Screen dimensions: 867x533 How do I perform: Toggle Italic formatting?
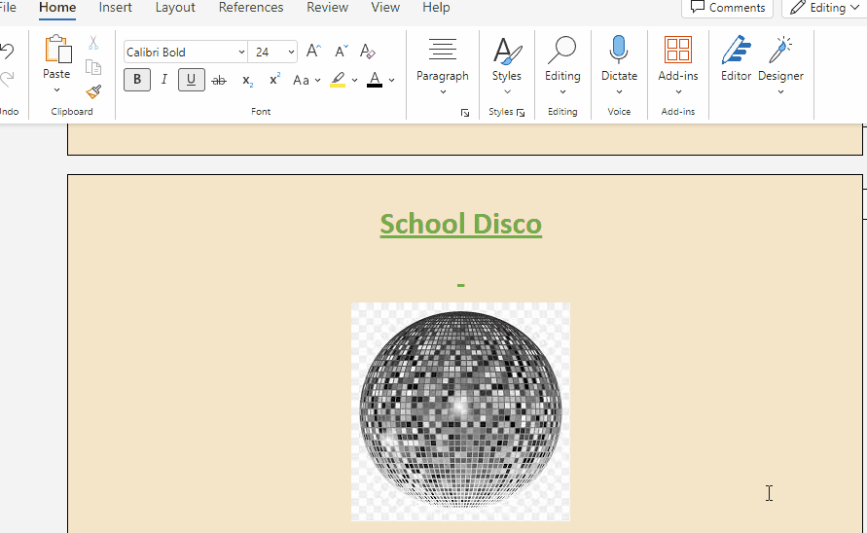point(164,80)
